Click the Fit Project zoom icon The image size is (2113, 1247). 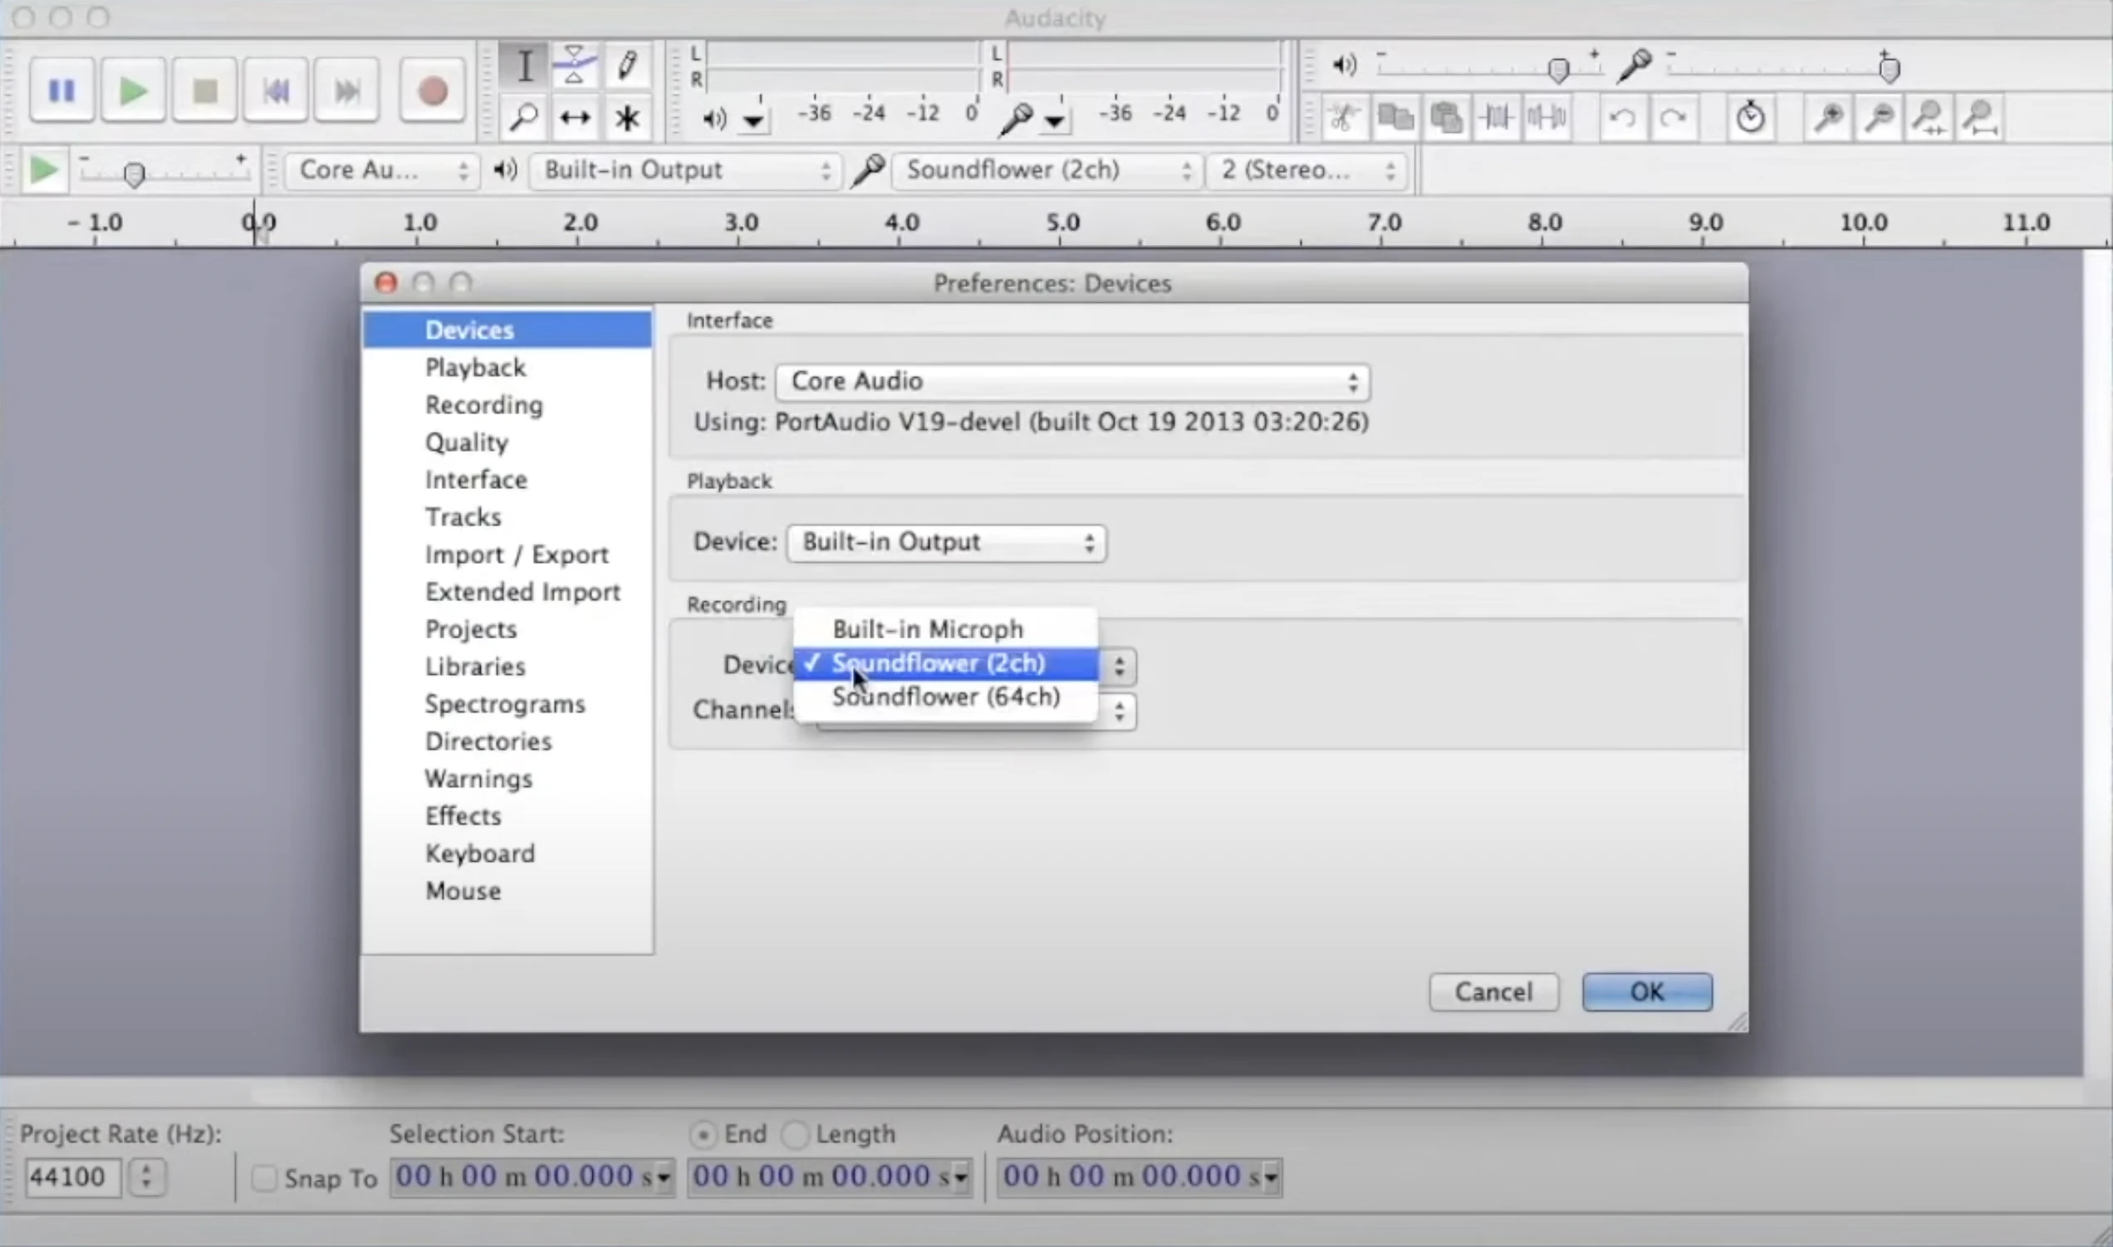[x=1980, y=118]
